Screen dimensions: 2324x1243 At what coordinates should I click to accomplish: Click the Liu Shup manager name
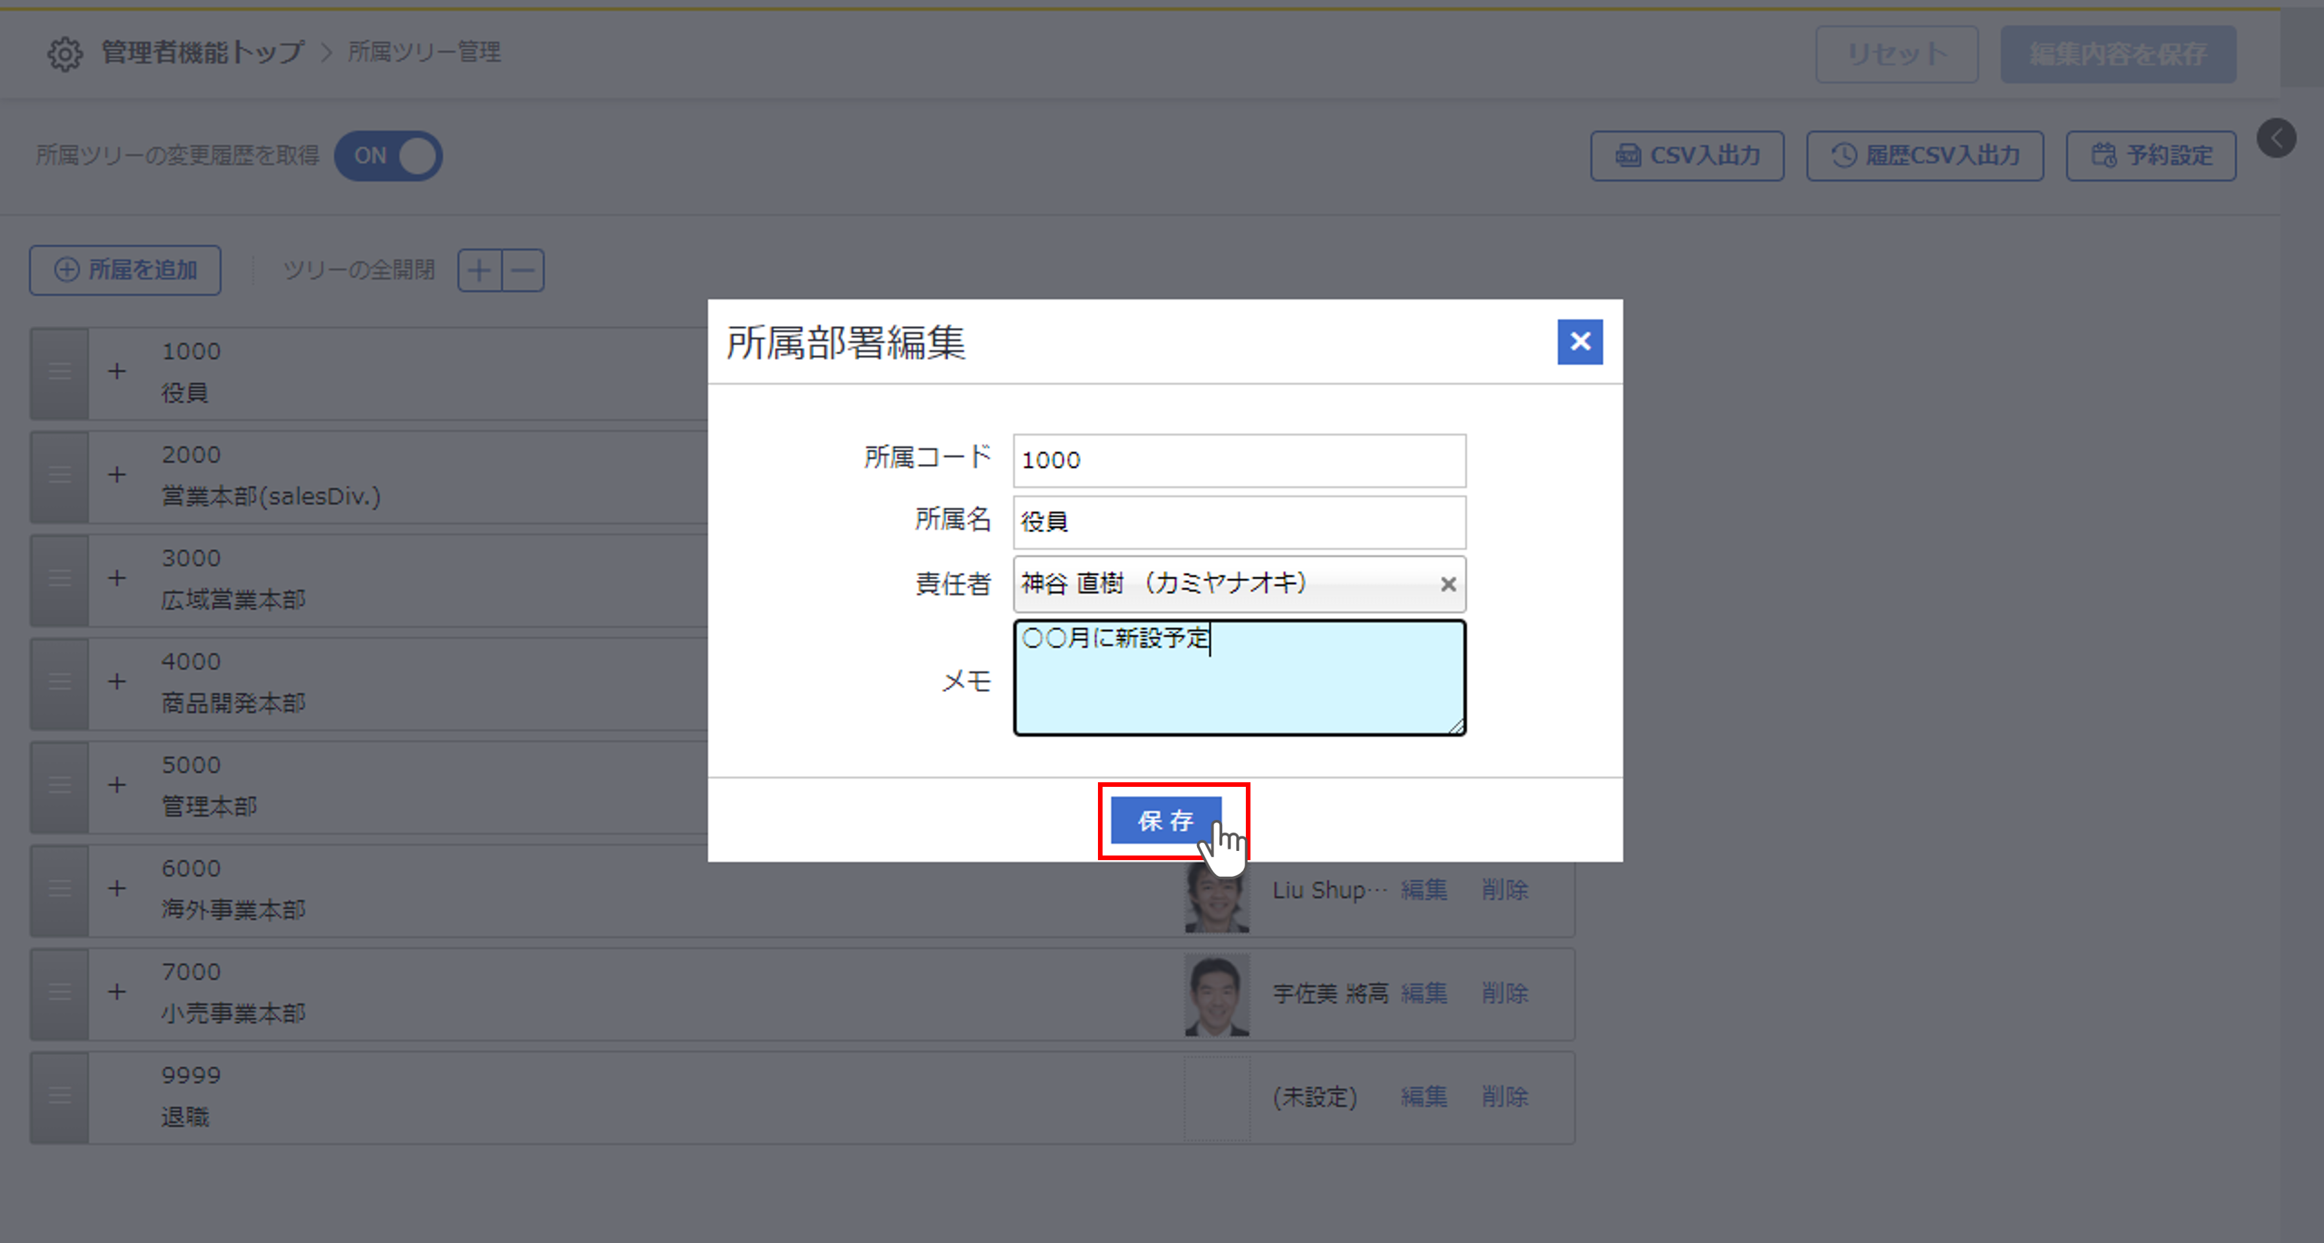(1330, 890)
